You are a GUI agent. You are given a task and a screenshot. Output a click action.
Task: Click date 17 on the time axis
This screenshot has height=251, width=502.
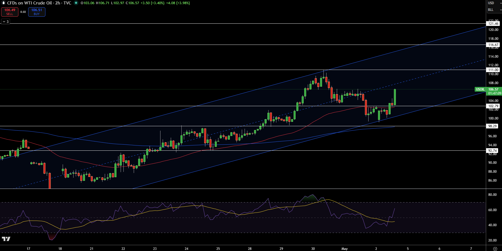tap(28, 249)
